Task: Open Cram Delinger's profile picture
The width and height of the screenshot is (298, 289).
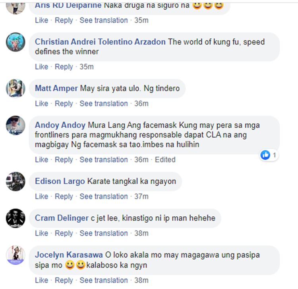Action: pyautogui.click(x=15, y=218)
